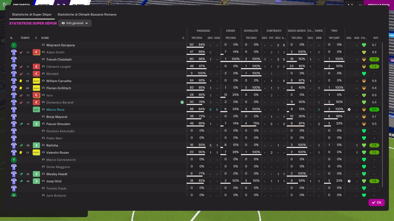
Task: Click the substituted-off icon for Clément Lenglet
Action: pos(37,67)
